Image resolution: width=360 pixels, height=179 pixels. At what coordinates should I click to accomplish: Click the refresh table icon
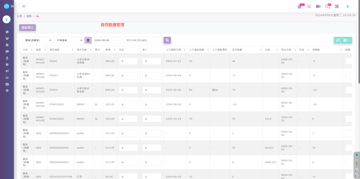tap(337, 40)
